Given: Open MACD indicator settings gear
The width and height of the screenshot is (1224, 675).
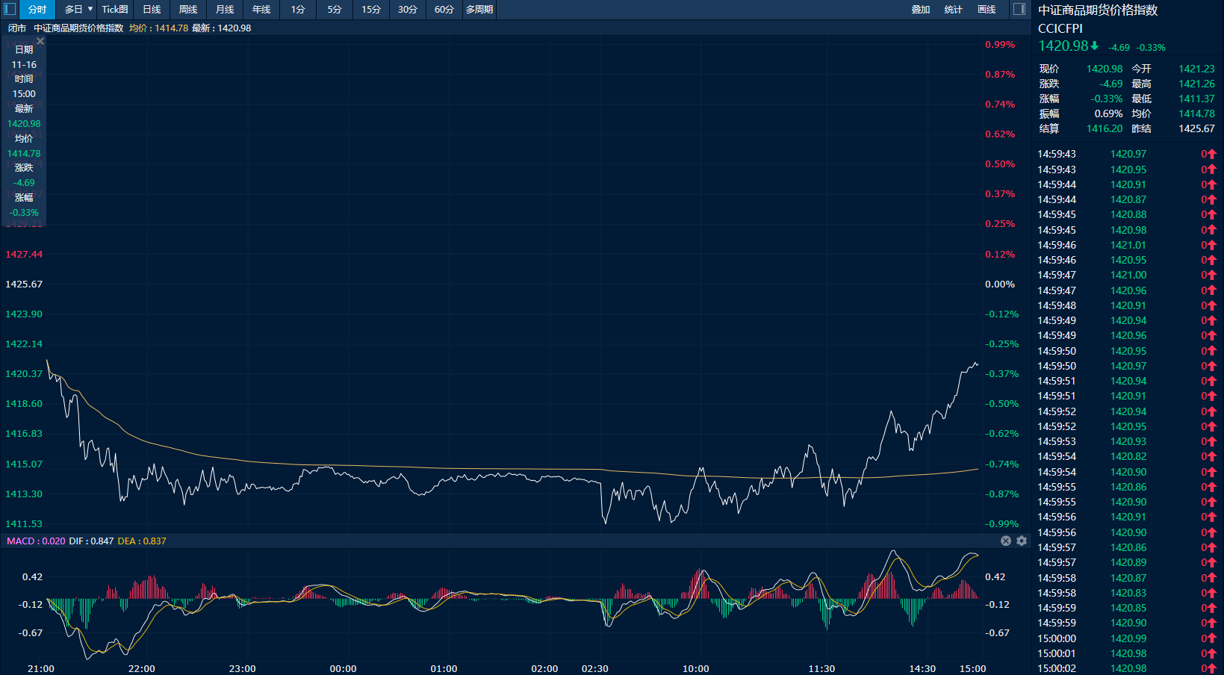Looking at the screenshot, I should point(1022,541).
